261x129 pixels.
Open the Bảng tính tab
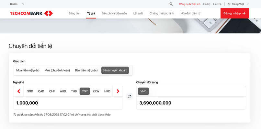click(x=74, y=13)
